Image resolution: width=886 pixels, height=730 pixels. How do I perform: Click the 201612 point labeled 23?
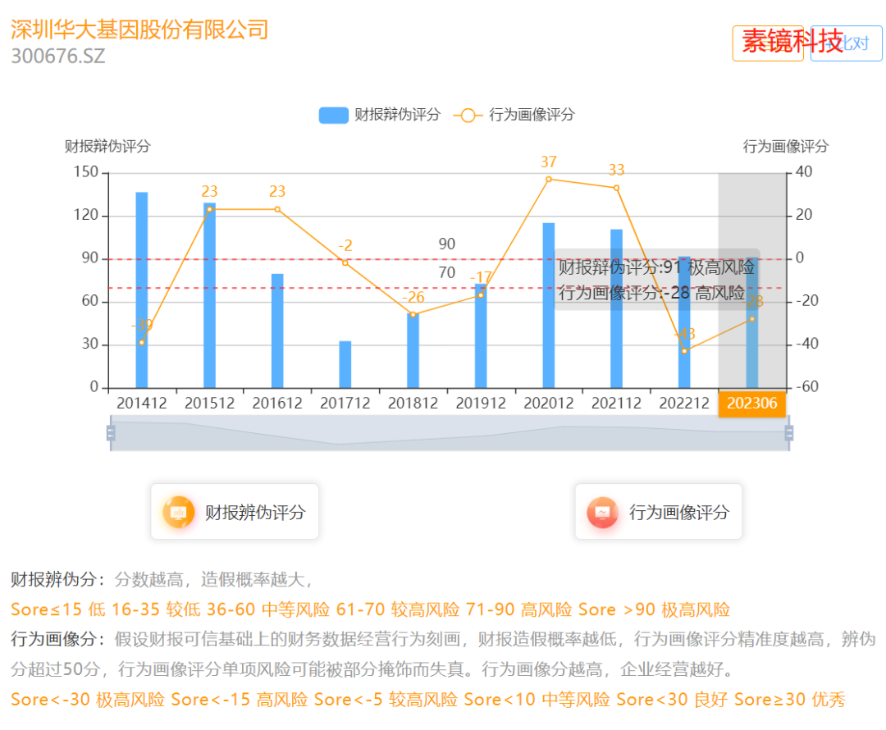pos(277,209)
